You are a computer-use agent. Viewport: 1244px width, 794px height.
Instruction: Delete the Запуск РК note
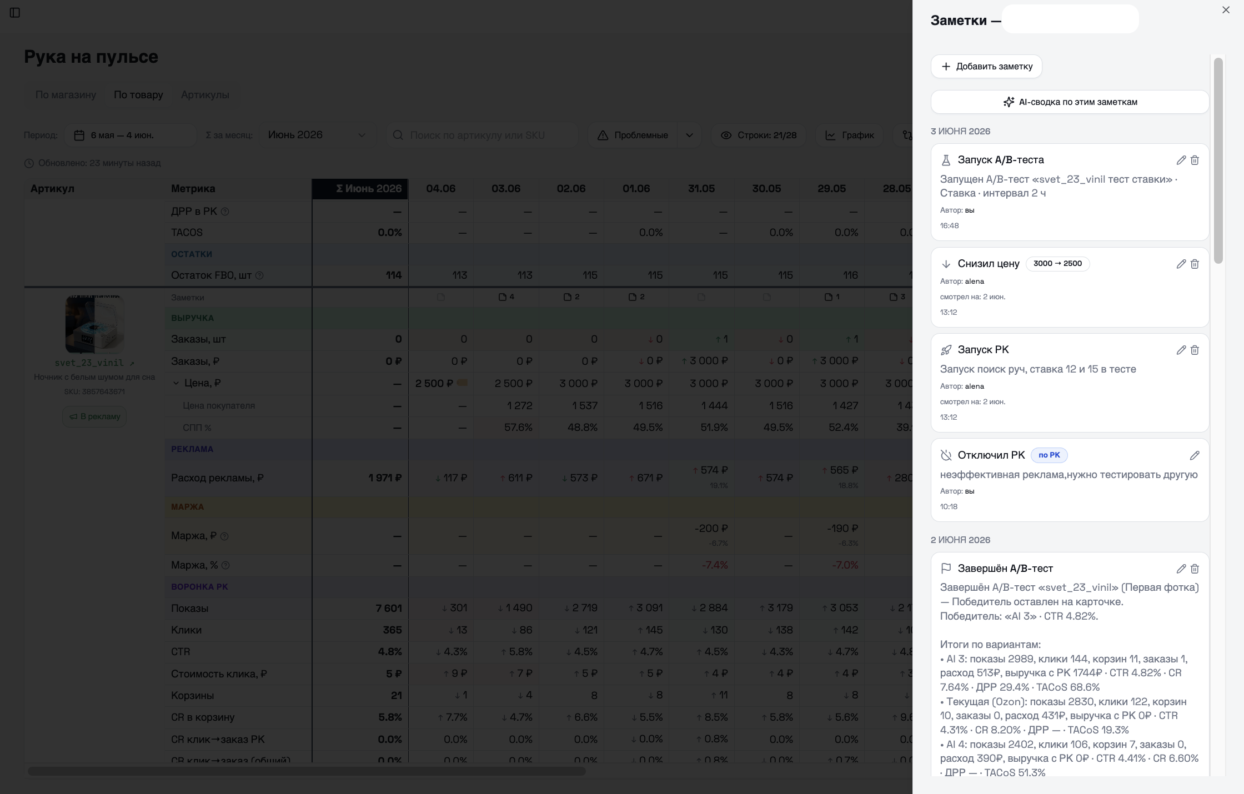(1195, 350)
